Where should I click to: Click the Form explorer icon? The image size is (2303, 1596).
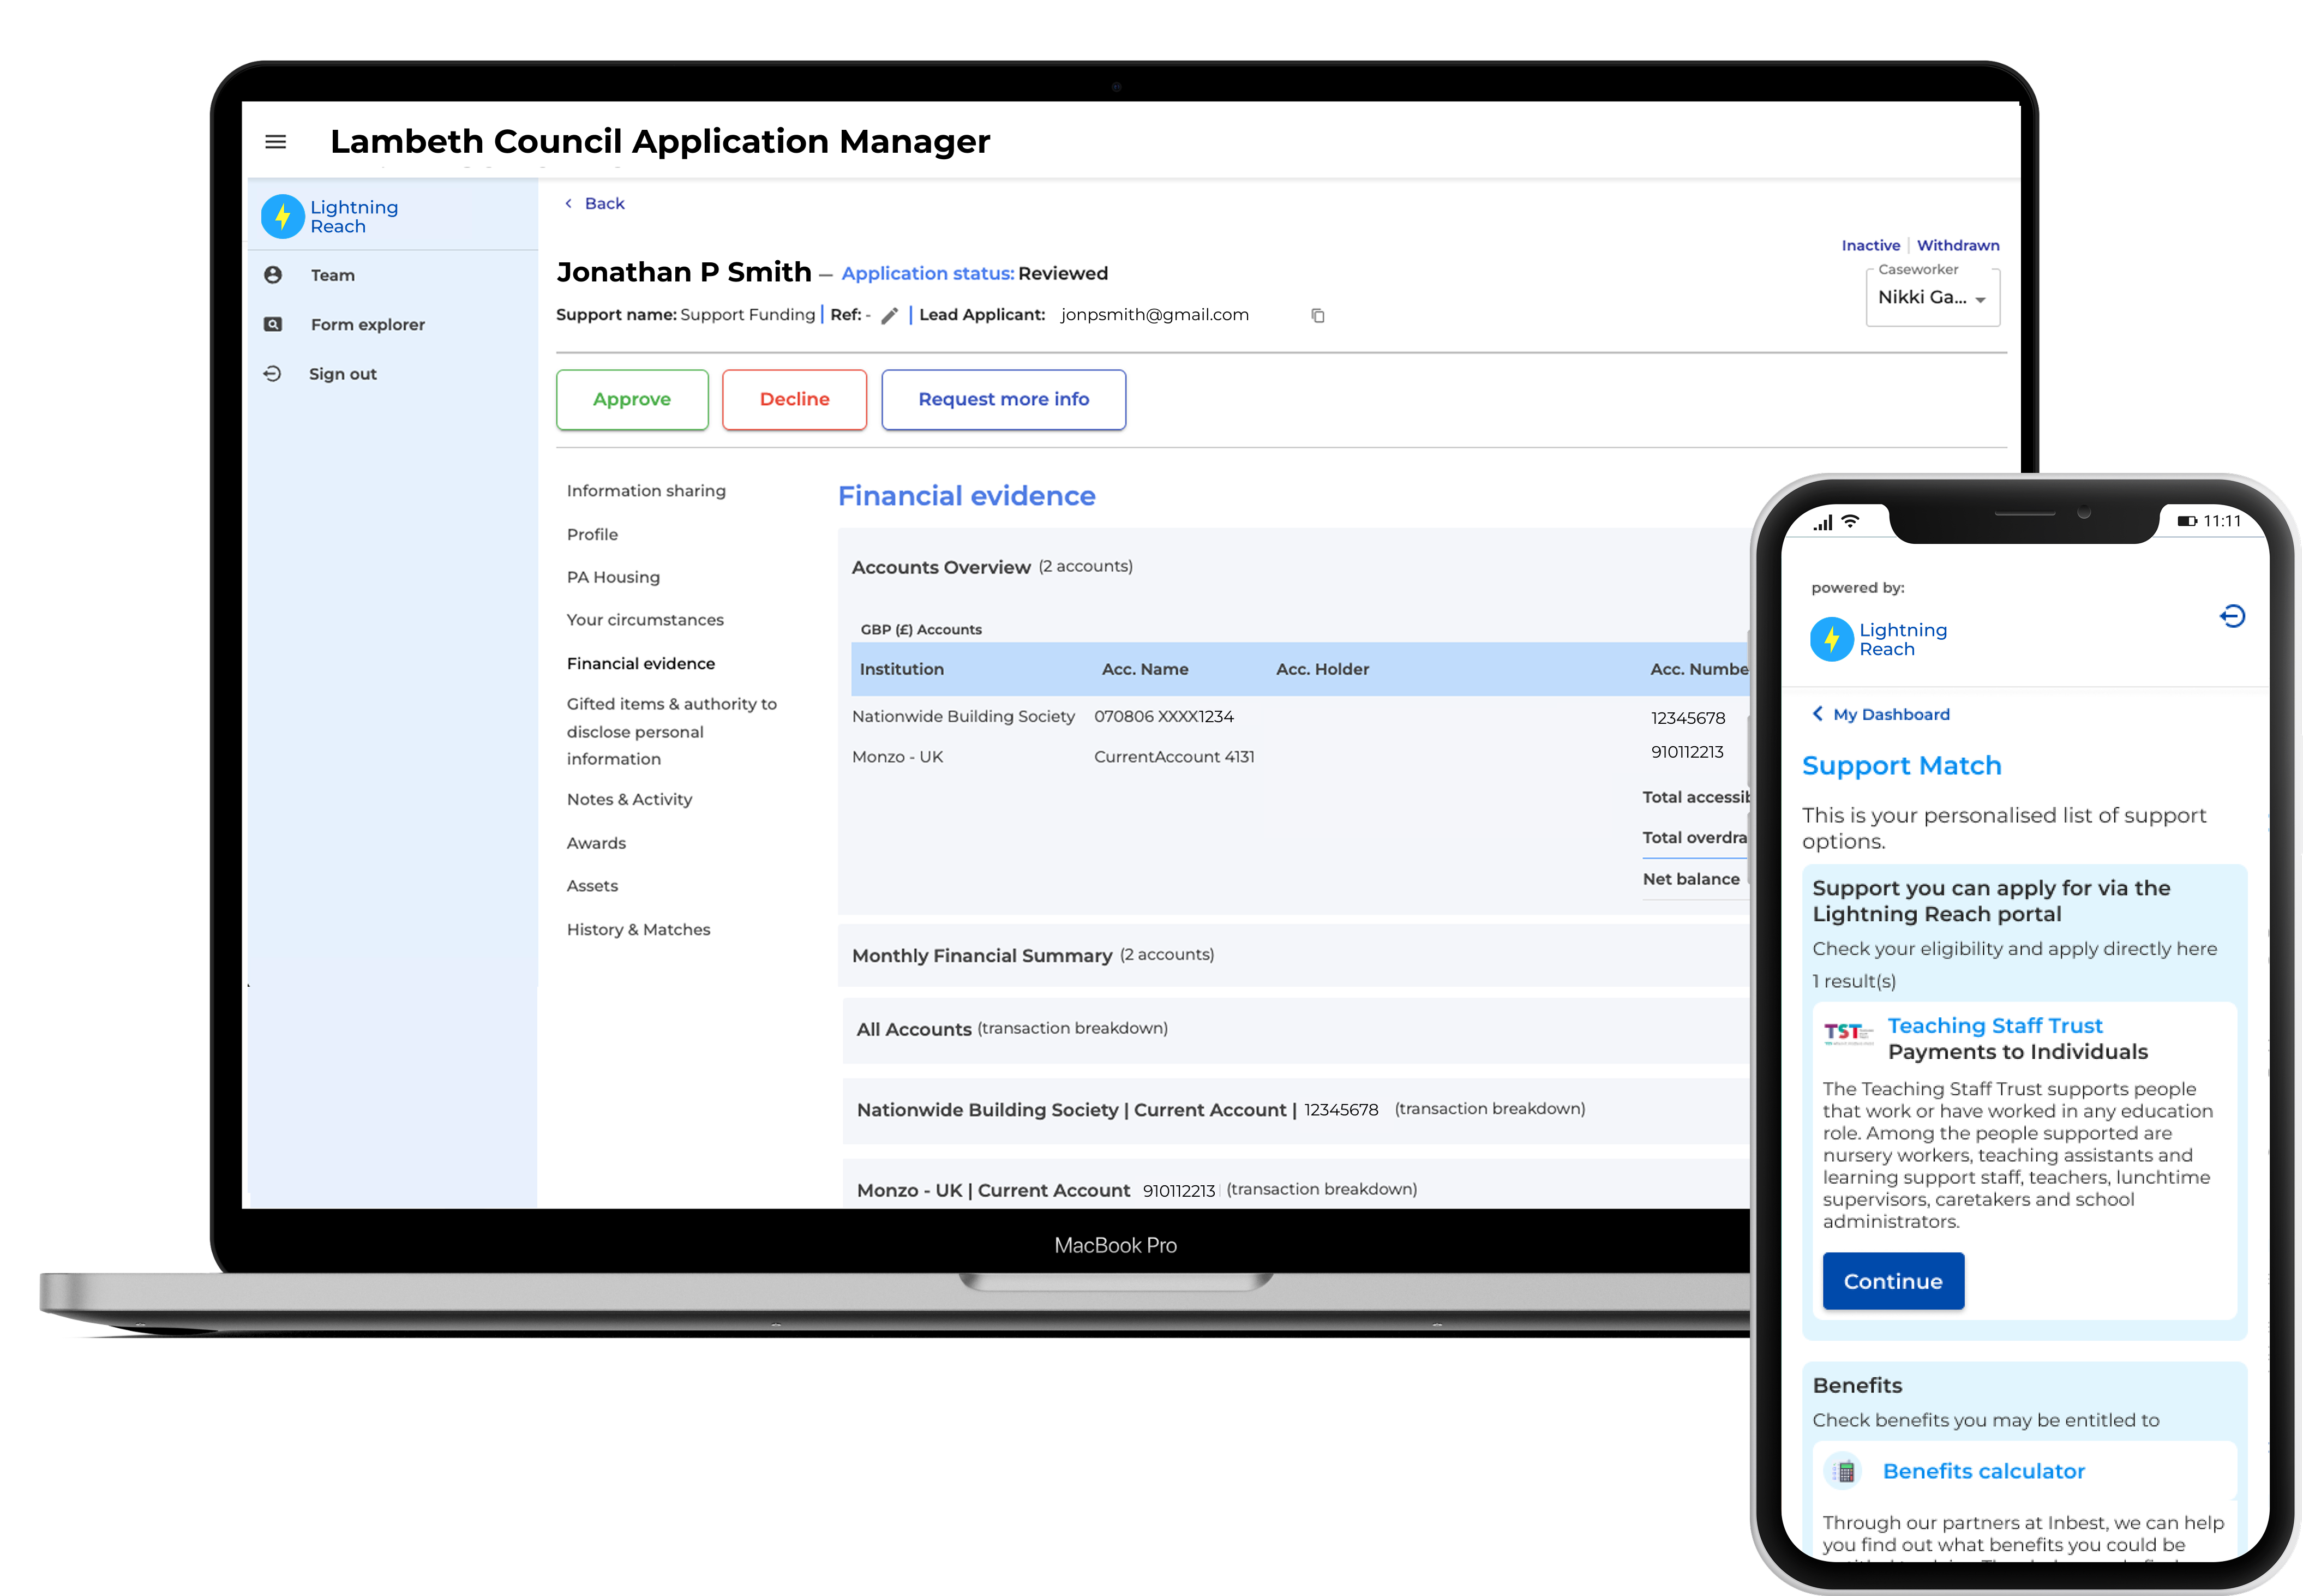(273, 324)
